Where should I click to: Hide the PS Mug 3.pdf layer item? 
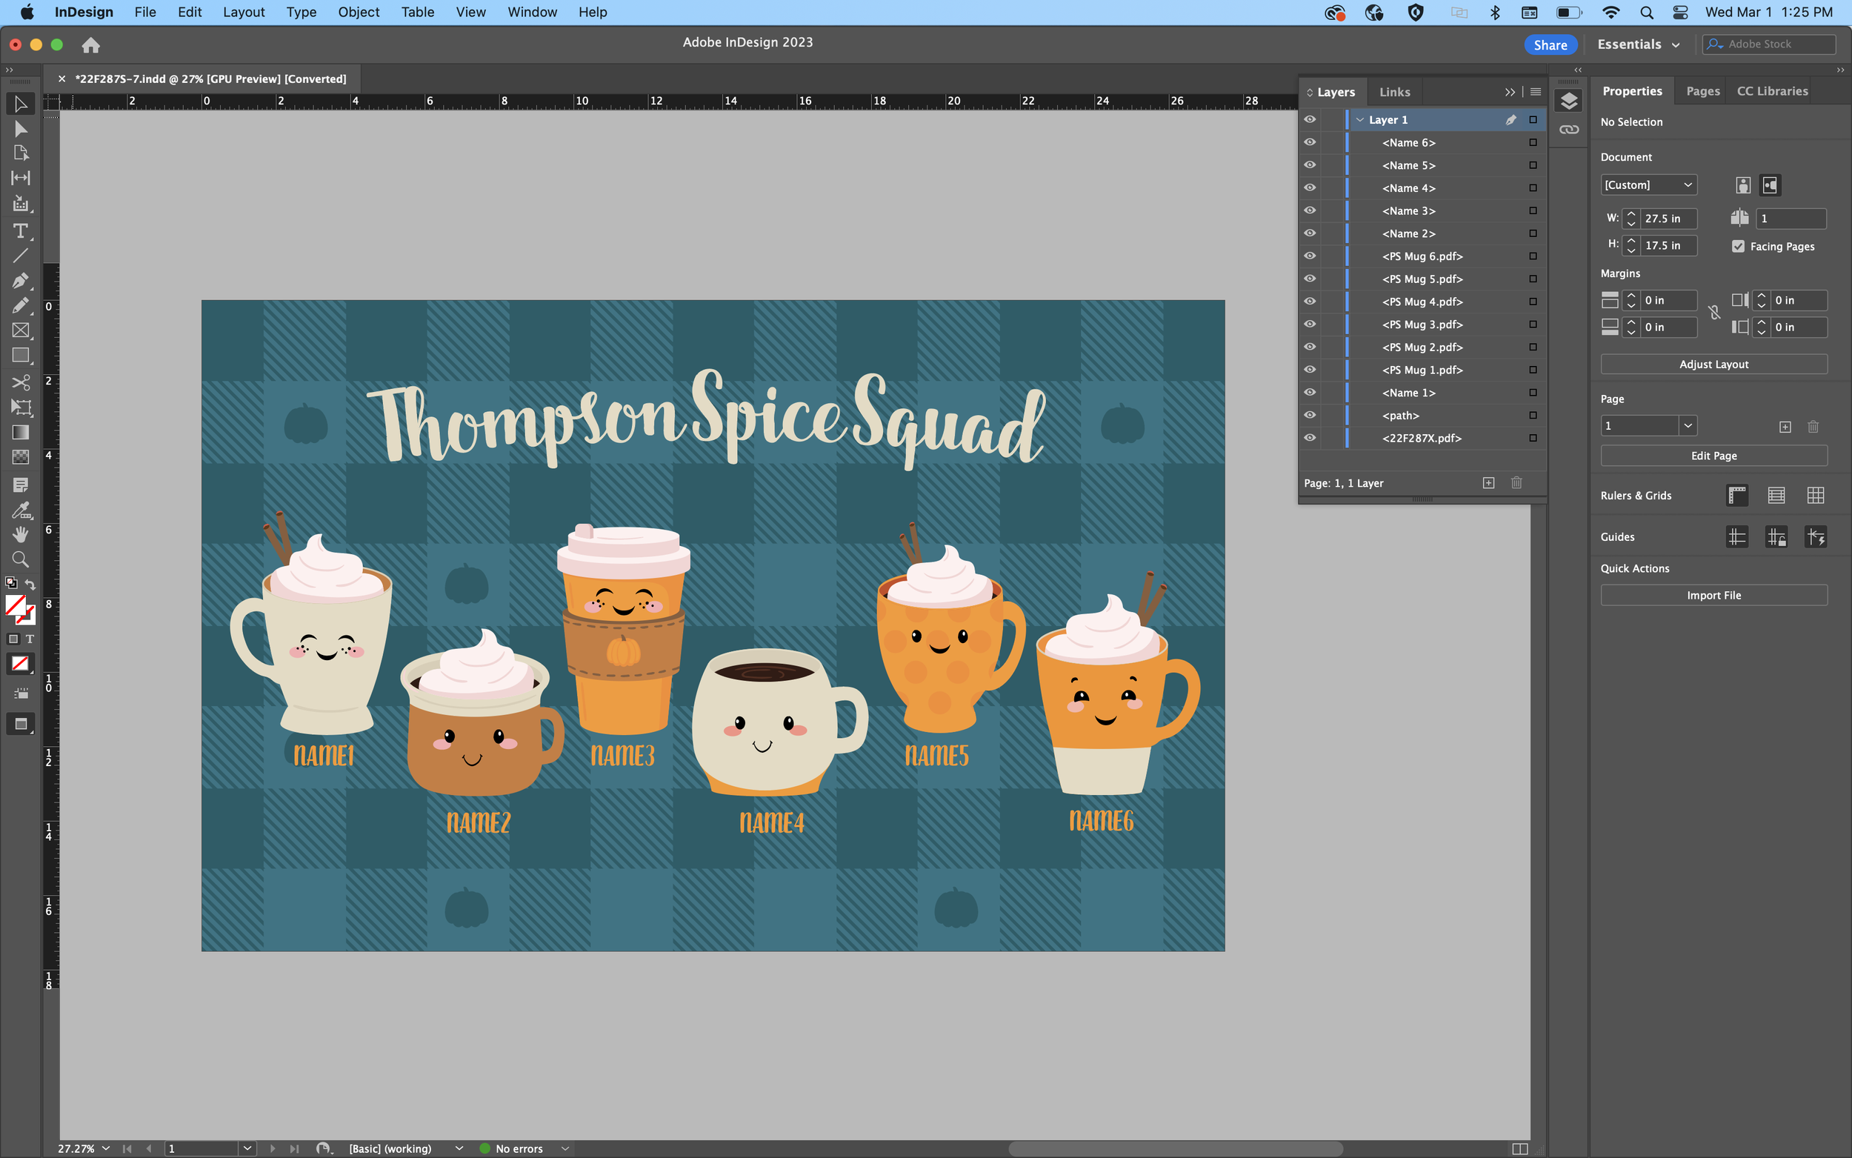[1310, 324]
